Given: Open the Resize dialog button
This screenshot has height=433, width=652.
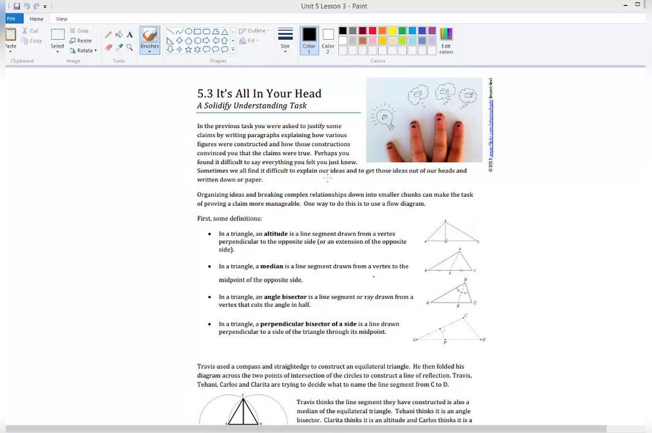Looking at the screenshot, I should tap(80, 40).
